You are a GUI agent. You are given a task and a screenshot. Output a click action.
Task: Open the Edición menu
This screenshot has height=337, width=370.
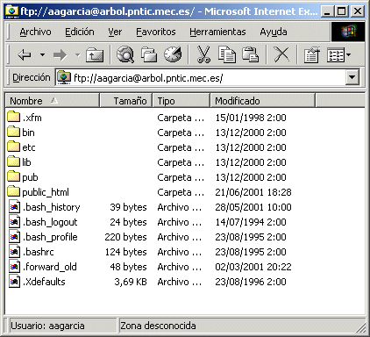click(x=80, y=32)
